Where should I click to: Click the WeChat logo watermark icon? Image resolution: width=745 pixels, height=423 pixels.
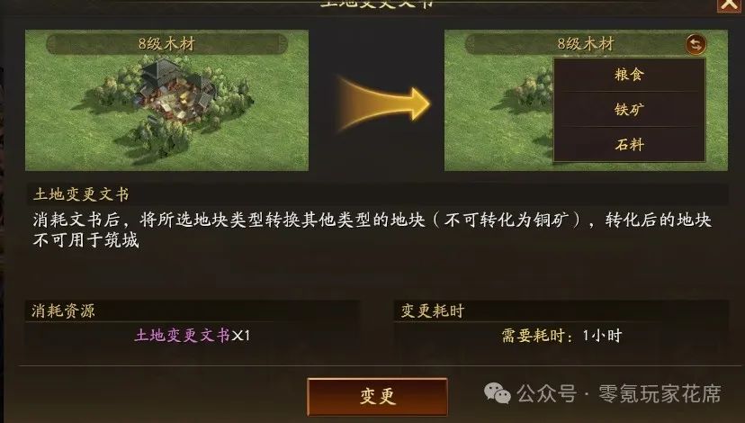497,393
